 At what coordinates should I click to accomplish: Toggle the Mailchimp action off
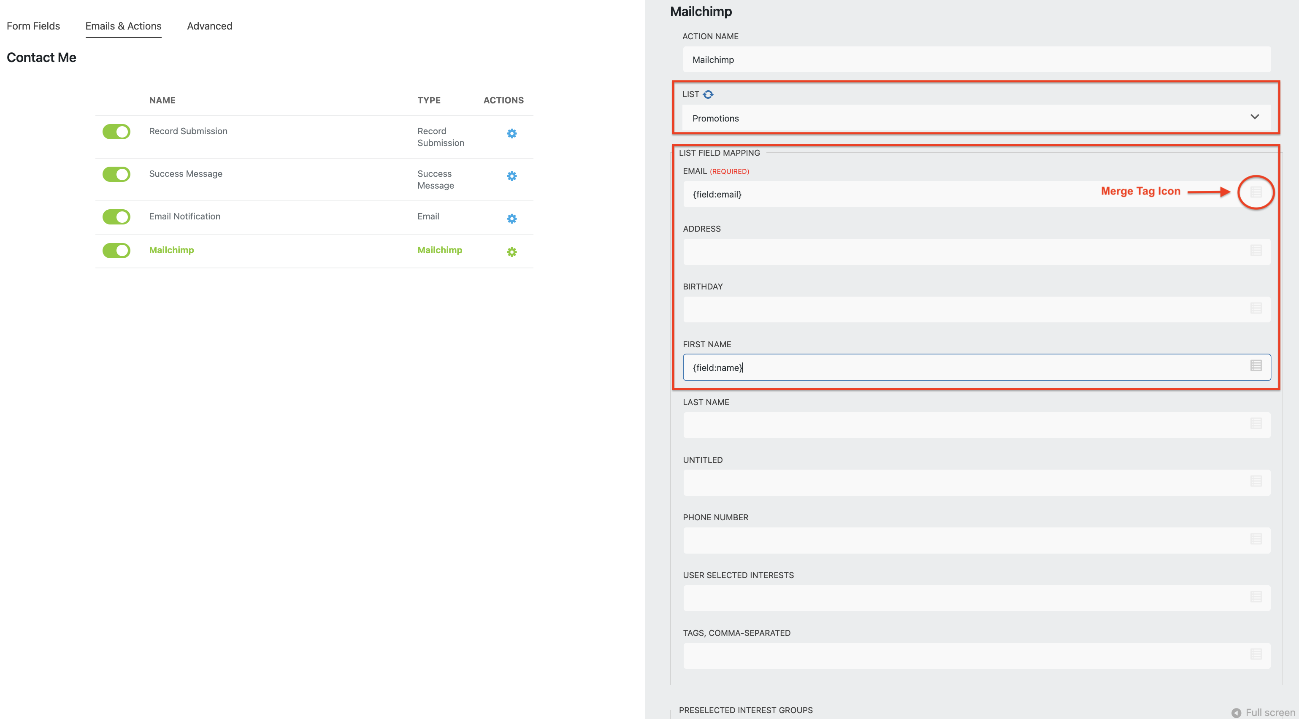click(x=116, y=250)
